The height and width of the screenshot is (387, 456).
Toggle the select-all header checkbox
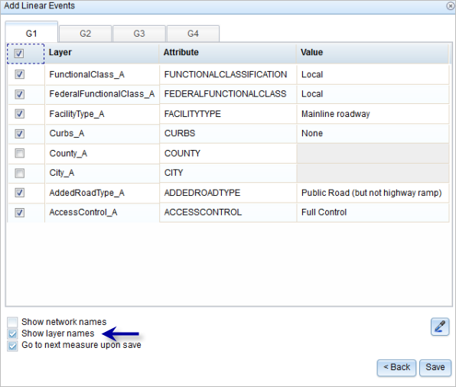19,54
